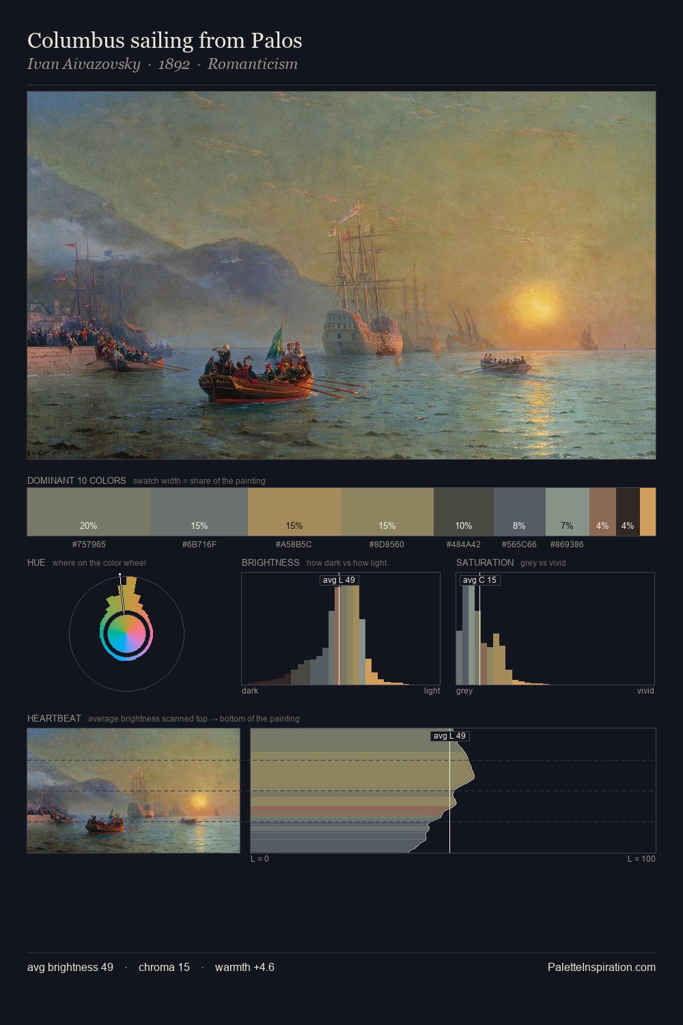This screenshot has height=1025, width=683.
Task: Click the footer stat 'avg brightness 49'
Action: [x=70, y=967]
